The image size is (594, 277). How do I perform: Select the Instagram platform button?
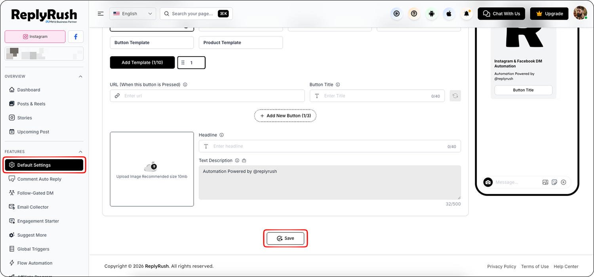[x=35, y=37]
